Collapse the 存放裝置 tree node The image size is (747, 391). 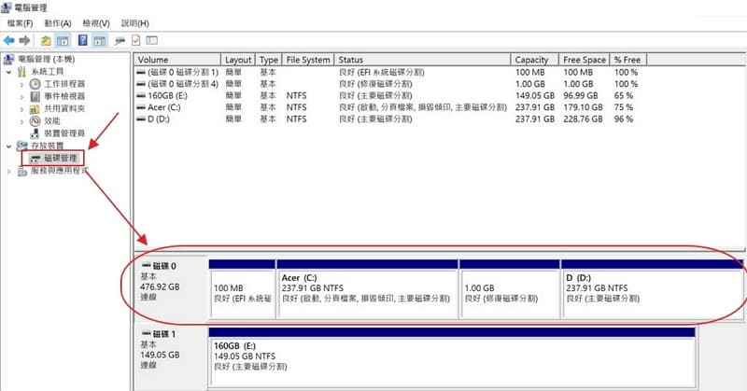point(8,147)
